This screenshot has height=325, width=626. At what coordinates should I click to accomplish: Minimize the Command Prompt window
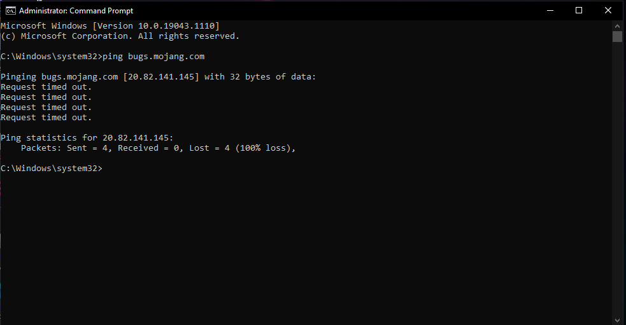[x=550, y=10]
